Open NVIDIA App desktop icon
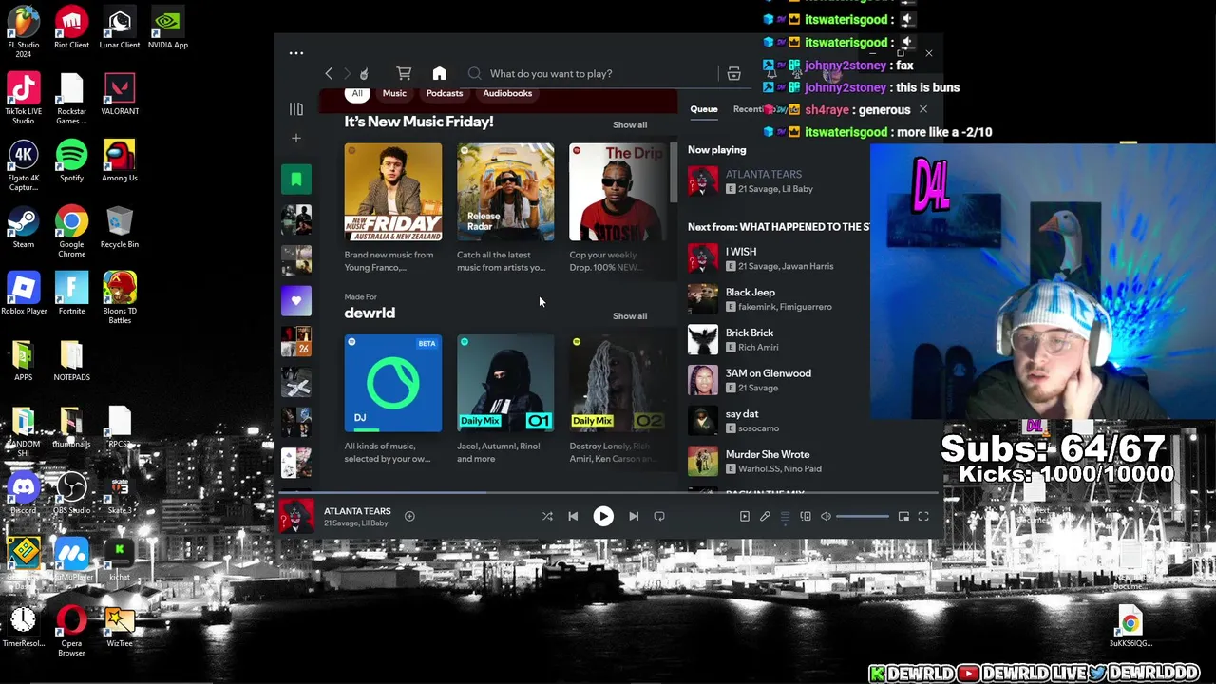 pyautogui.click(x=167, y=28)
